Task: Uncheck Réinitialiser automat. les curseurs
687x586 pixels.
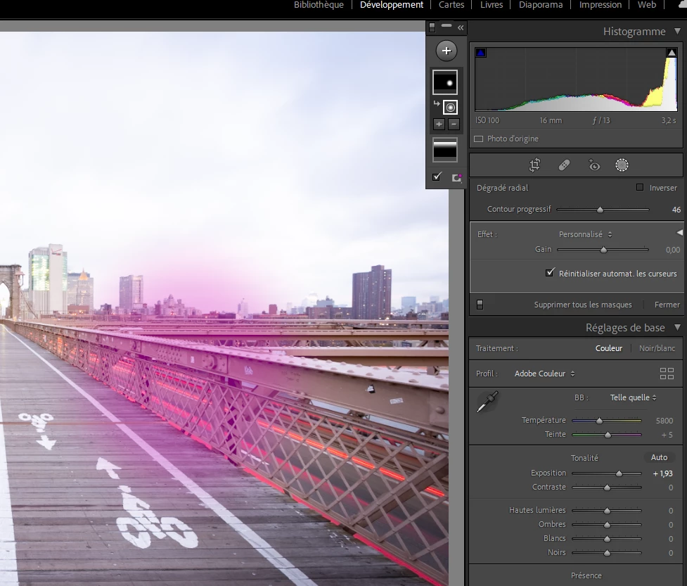Action: pyautogui.click(x=549, y=273)
